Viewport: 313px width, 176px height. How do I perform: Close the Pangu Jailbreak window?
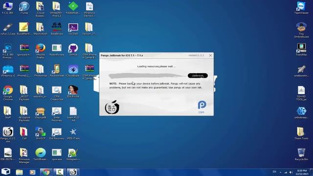pyautogui.click(x=210, y=55)
